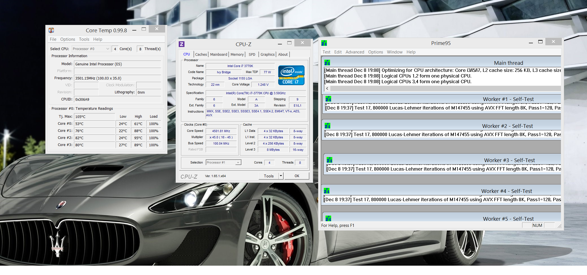Minimize the Core Temp window
This screenshot has height=275, width=587.
134,30
